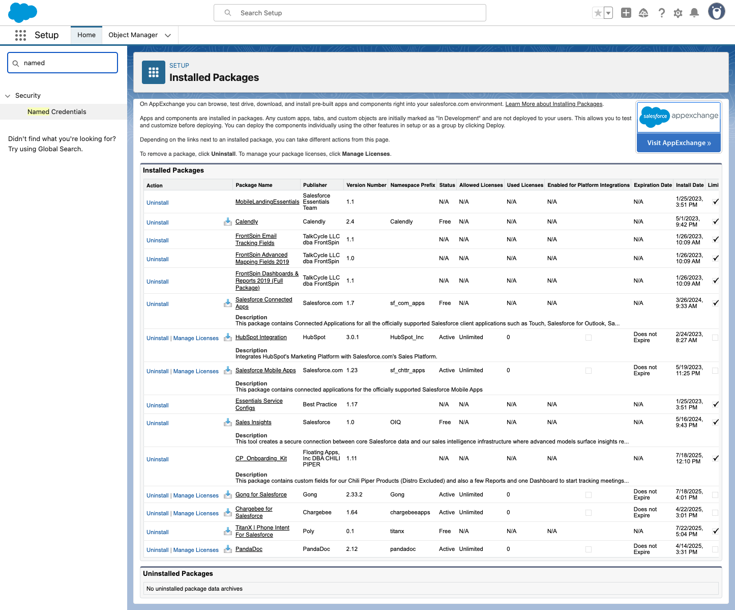
Task: Click the Salesforce cloud logo
Action: (23, 12)
